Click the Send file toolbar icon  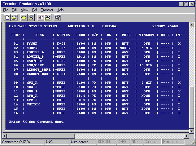click(x=41, y=18)
